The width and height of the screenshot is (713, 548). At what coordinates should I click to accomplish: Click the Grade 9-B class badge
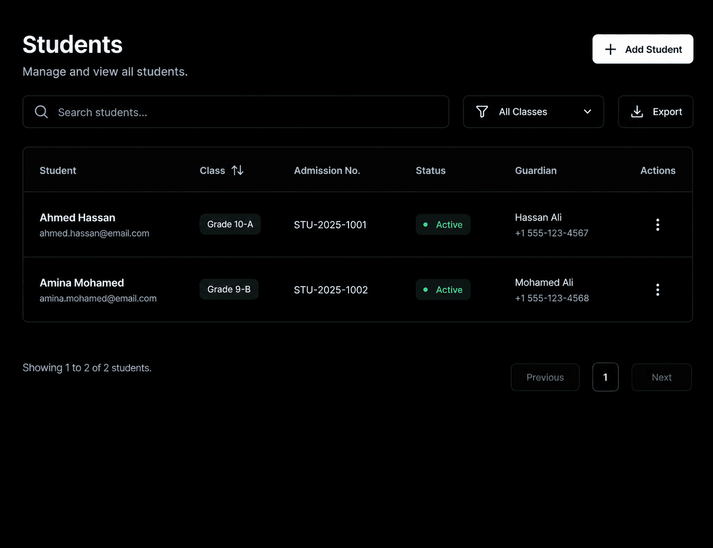pyautogui.click(x=229, y=289)
